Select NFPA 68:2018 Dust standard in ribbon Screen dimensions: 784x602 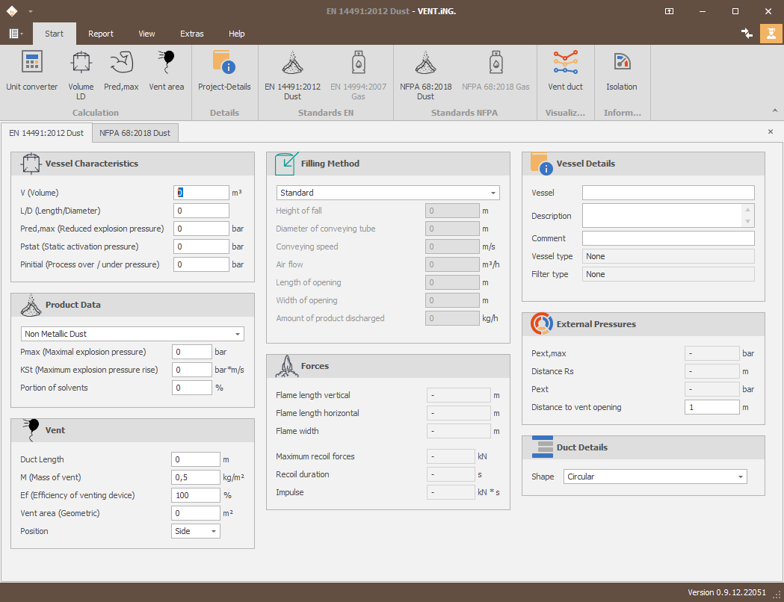pyautogui.click(x=425, y=75)
